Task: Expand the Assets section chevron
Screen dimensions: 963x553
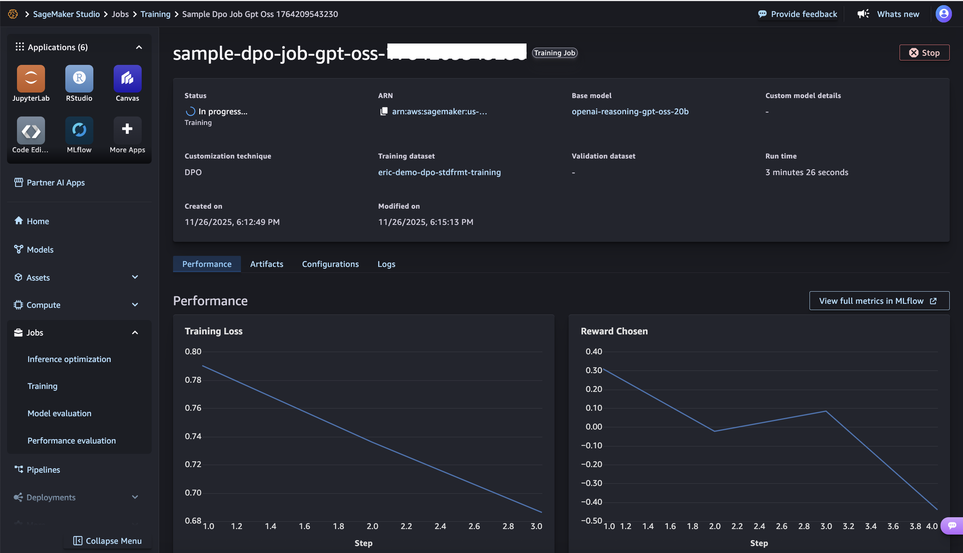Action: point(135,277)
